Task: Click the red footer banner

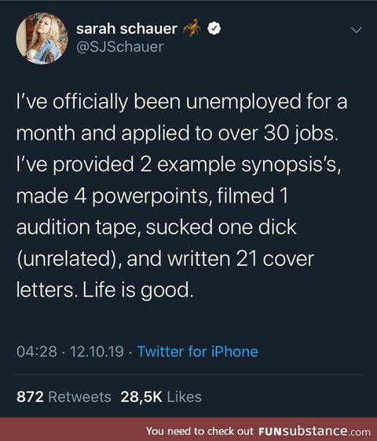Action: tap(188, 429)
